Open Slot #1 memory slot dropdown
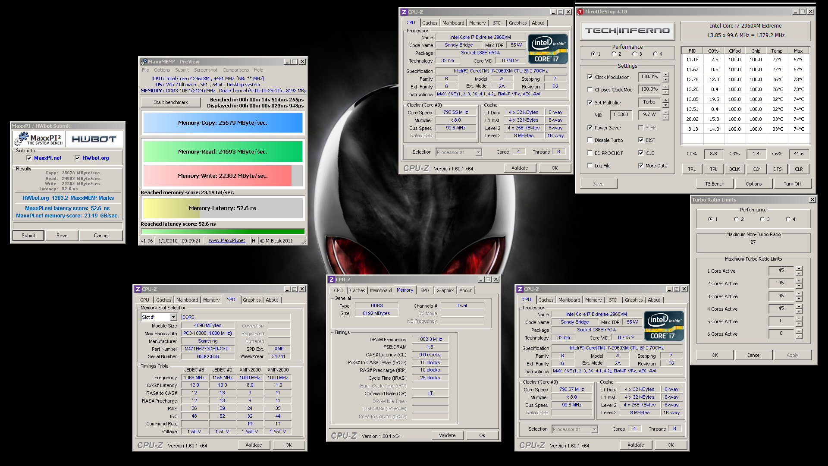Screen dimensions: 828x466 click(173, 317)
